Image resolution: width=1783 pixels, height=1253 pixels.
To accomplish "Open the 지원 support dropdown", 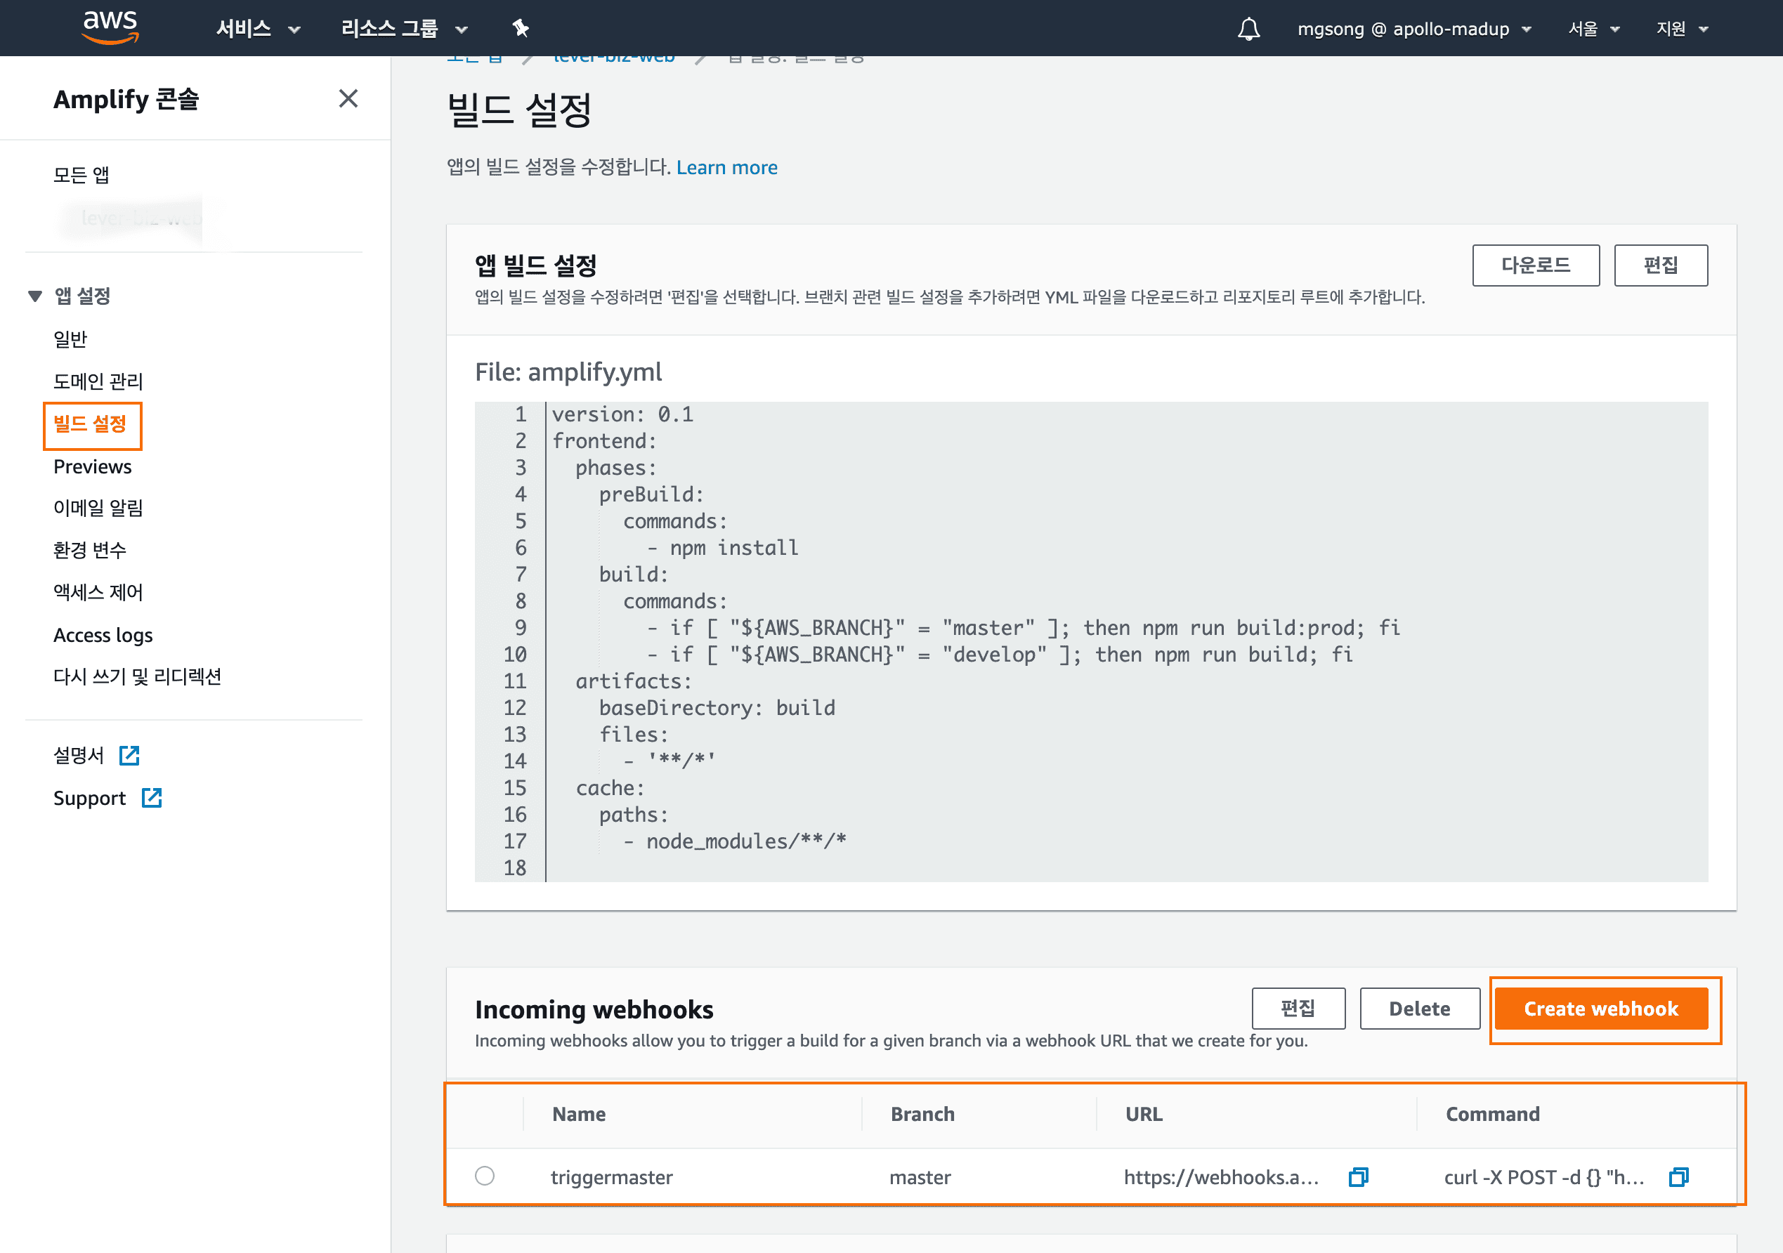I will [x=1682, y=29].
